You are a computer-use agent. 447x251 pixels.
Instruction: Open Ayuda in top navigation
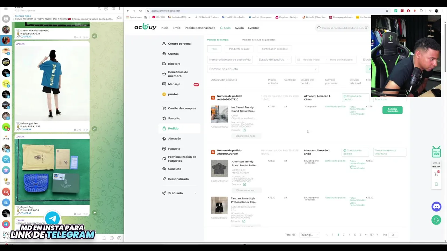click(239, 28)
